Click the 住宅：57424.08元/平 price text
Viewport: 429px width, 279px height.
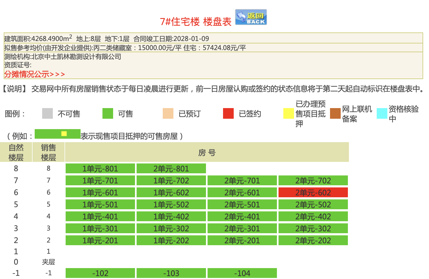tap(215, 48)
